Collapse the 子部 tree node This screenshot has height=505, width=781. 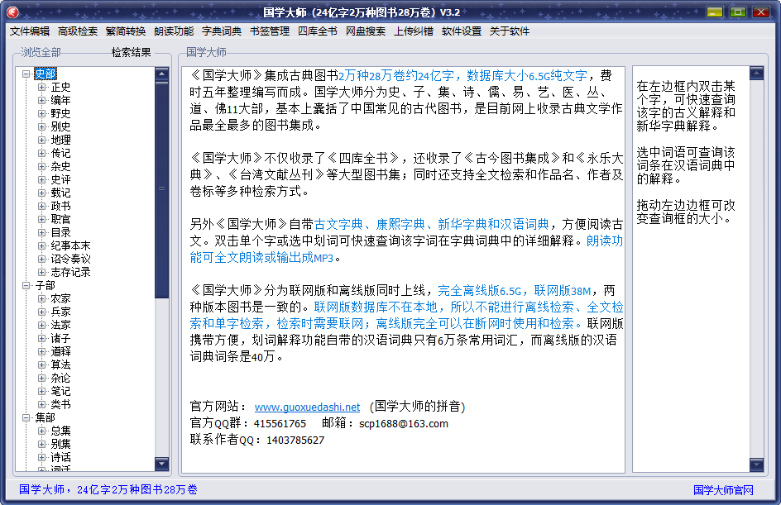coord(26,286)
